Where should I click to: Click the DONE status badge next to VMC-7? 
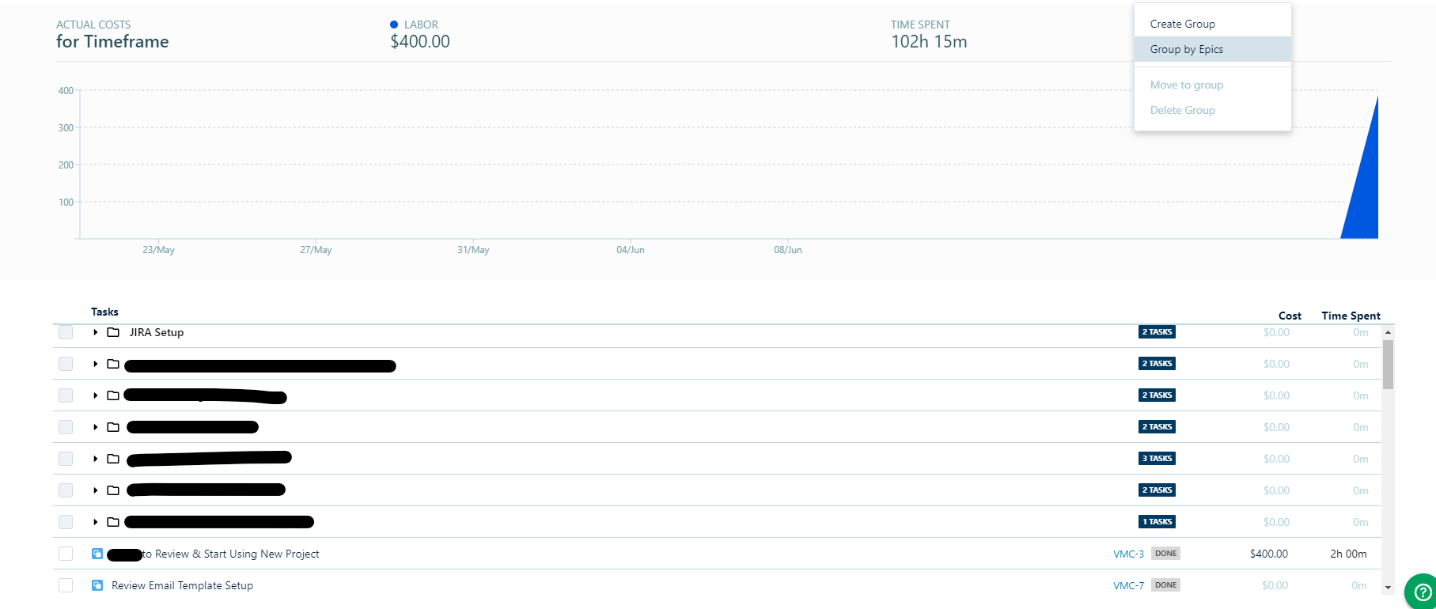click(x=1165, y=585)
